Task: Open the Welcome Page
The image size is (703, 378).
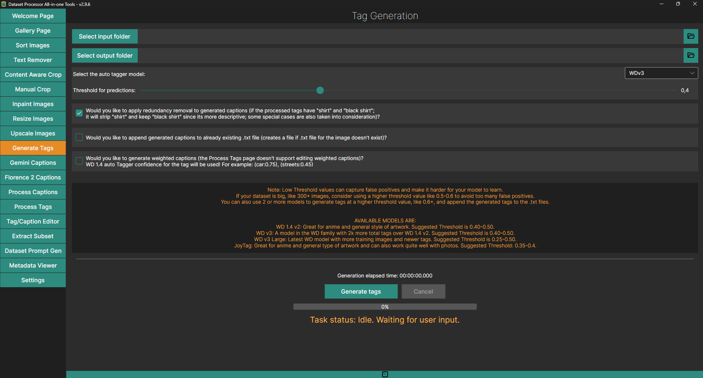Action: [33, 16]
